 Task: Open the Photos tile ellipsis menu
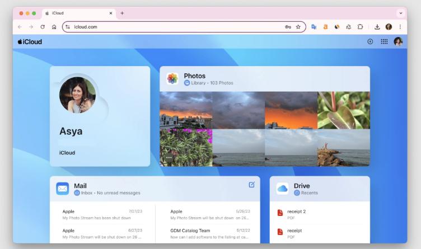[x=169, y=157]
